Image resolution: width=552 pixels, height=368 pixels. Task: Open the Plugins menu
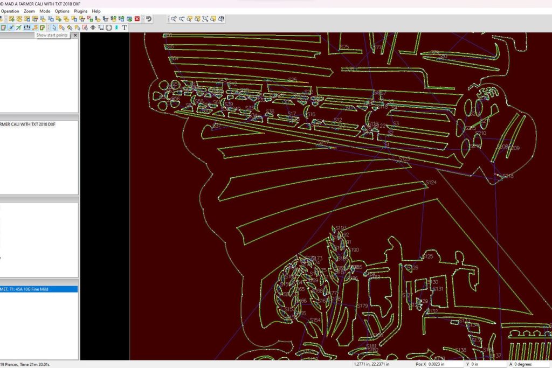pyautogui.click(x=80, y=11)
